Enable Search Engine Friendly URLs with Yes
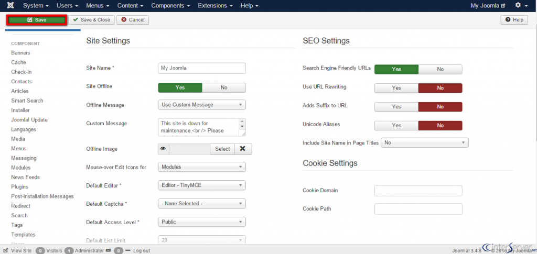The width and height of the screenshot is (537, 254). click(396, 69)
